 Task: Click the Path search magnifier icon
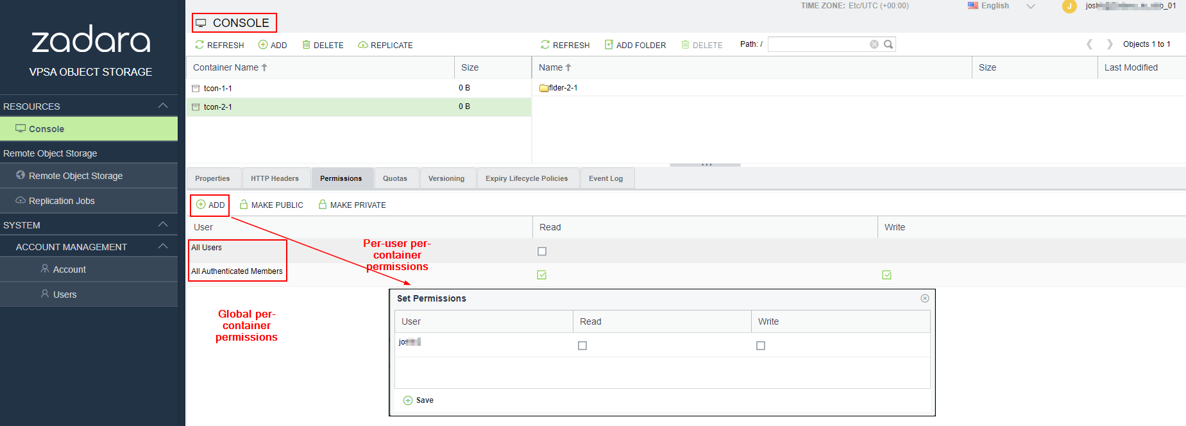click(888, 44)
